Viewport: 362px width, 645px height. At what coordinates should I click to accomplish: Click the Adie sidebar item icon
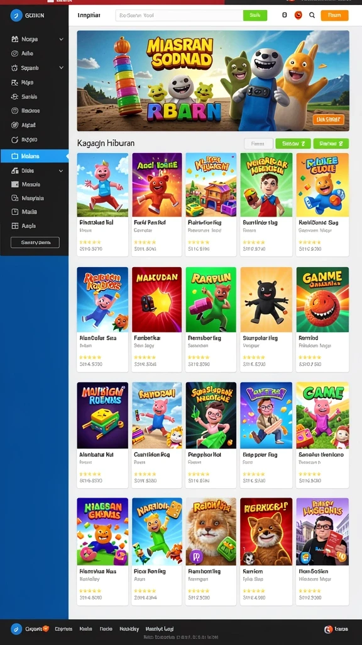[15, 54]
